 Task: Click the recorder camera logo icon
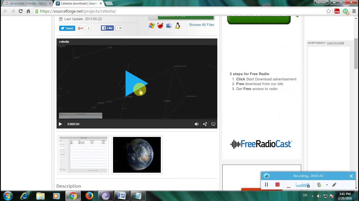(x=267, y=176)
